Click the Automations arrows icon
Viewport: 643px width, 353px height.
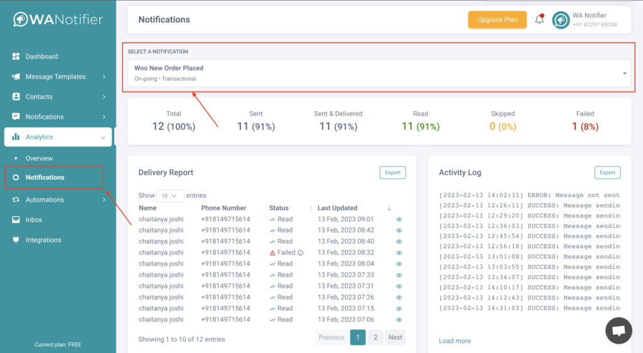(16, 200)
